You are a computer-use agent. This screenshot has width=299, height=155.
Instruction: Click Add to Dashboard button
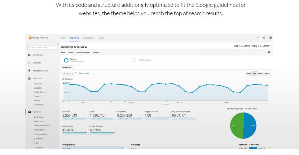[x=84, y=52]
